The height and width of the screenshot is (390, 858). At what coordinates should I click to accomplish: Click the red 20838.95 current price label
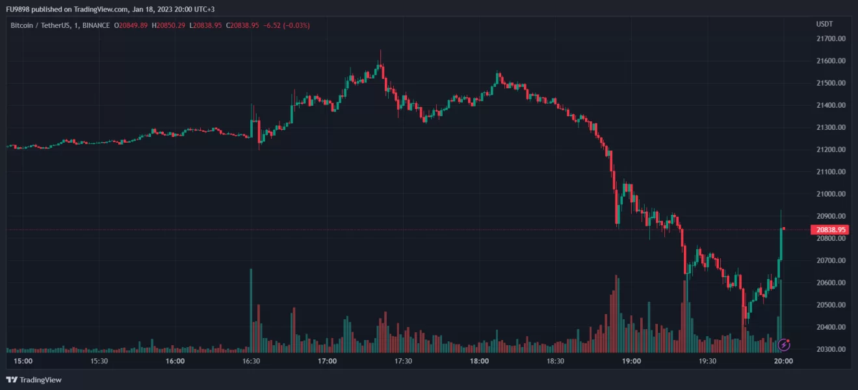coord(829,230)
